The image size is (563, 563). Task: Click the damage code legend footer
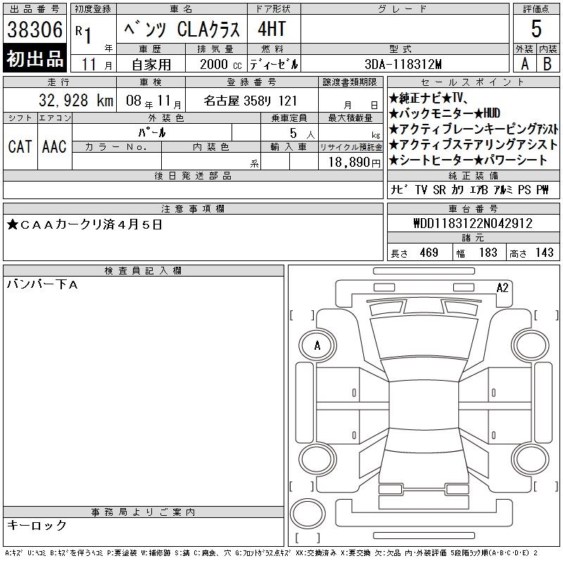click(272, 553)
